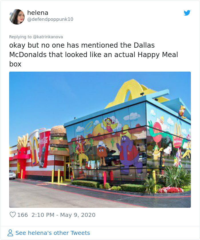
Task: Click the tweet text about Dallas McDonalds
Action: [93, 55]
